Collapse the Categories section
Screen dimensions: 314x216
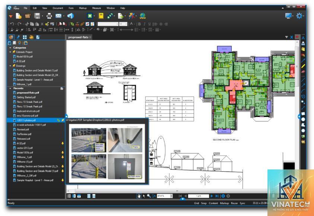pos(10,48)
